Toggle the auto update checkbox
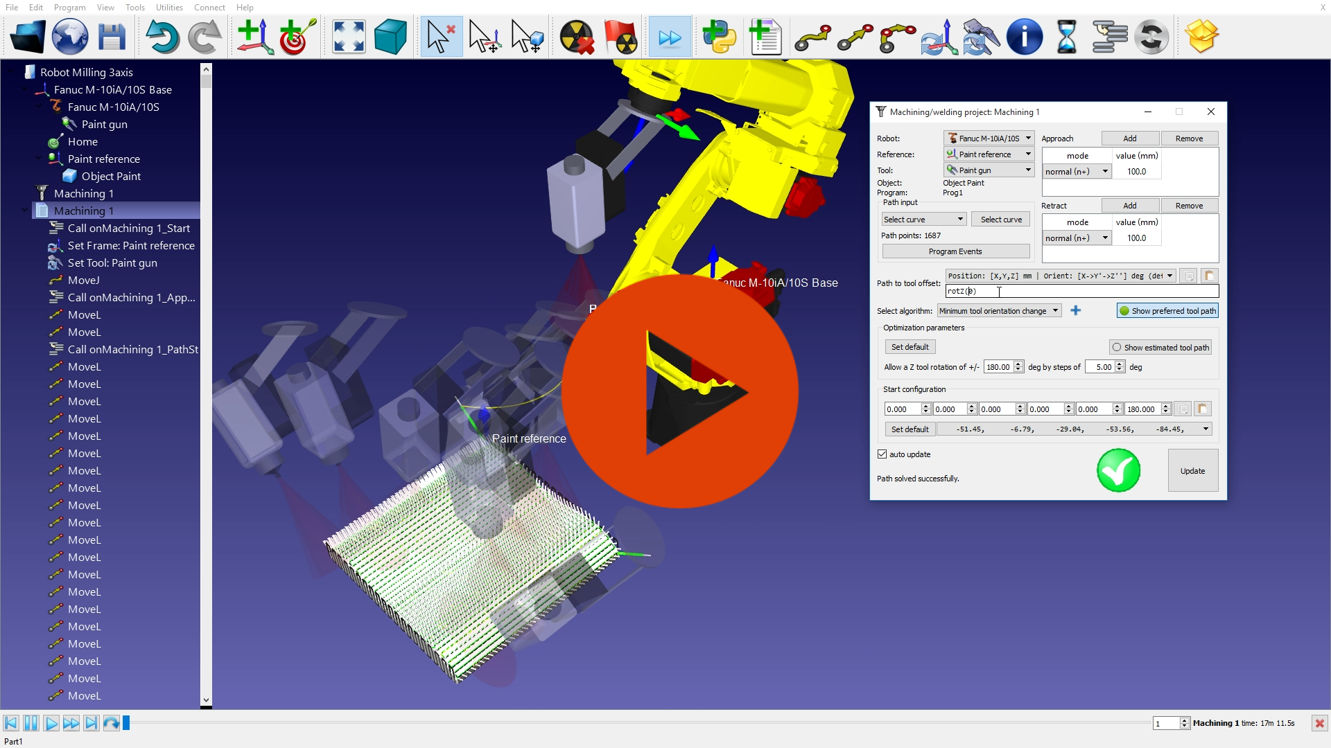1331x748 pixels. [x=881, y=454]
